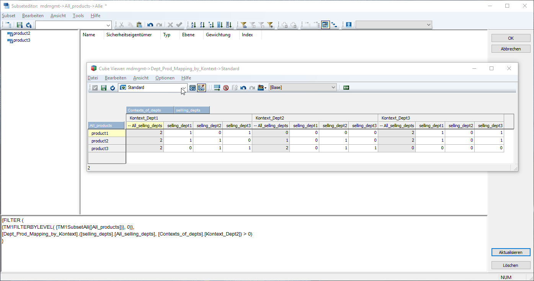This screenshot has height=281, width=534.
Task: Toggle the expression window button in toolbar
Action: pyautogui.click(x=325, y=25)
